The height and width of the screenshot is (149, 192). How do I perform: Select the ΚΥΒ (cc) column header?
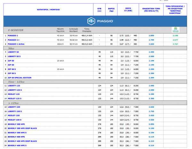99,10
